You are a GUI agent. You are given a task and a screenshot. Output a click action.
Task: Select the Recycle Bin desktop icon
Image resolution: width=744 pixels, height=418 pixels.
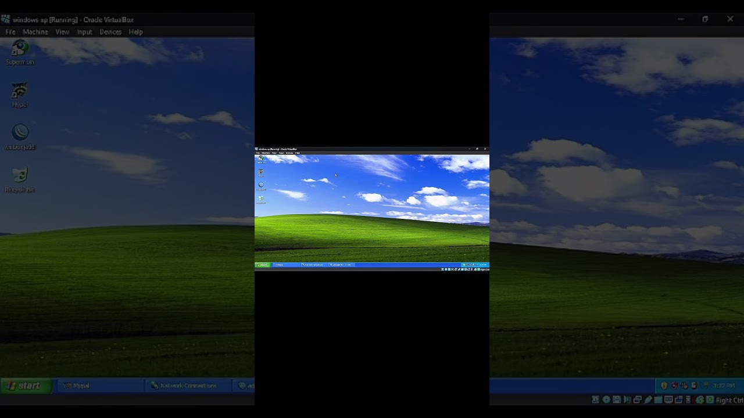pos(20,180)
